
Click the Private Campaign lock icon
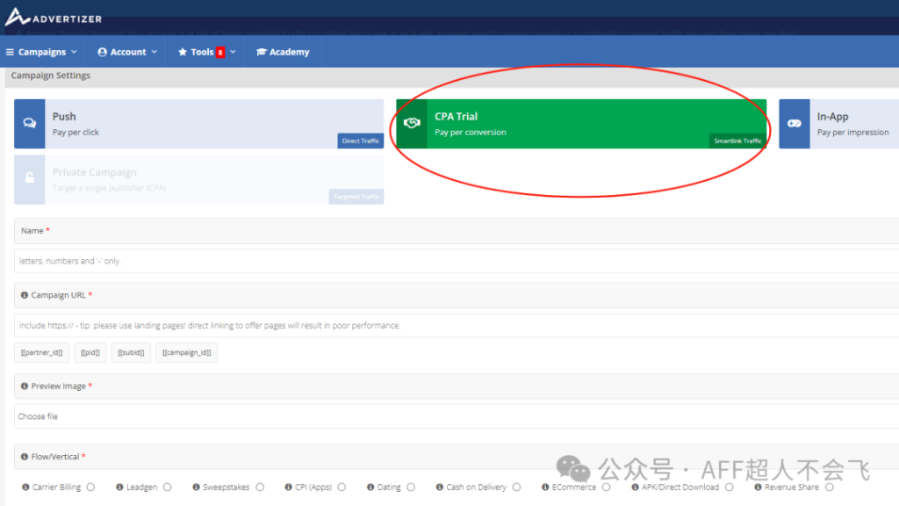pos(30,179)
